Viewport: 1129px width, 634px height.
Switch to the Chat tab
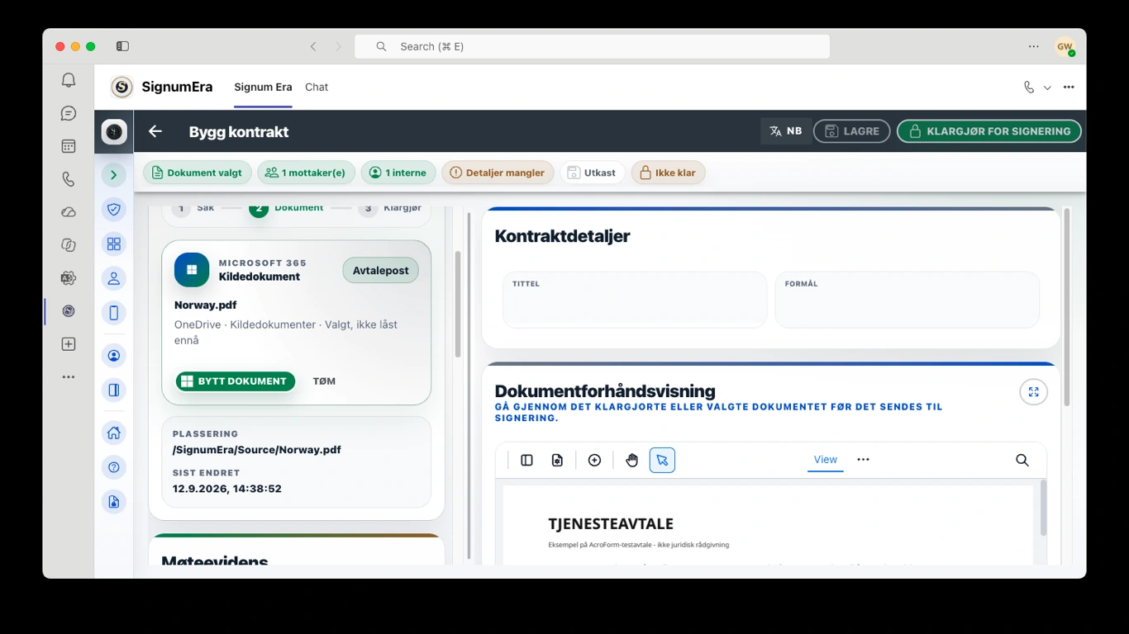tap(317, 87)
